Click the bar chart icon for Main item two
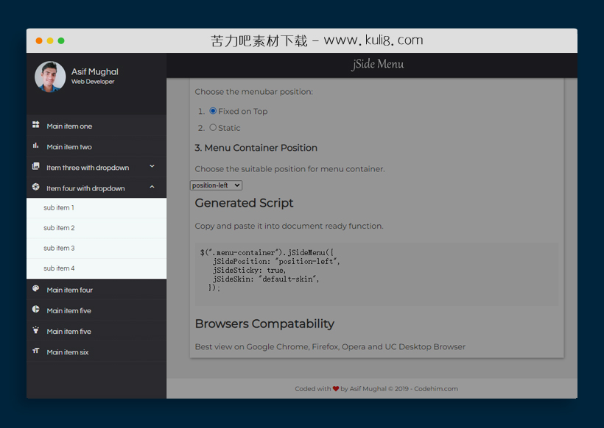This screenshot has width=604, height=428. (x=36, y=146)
